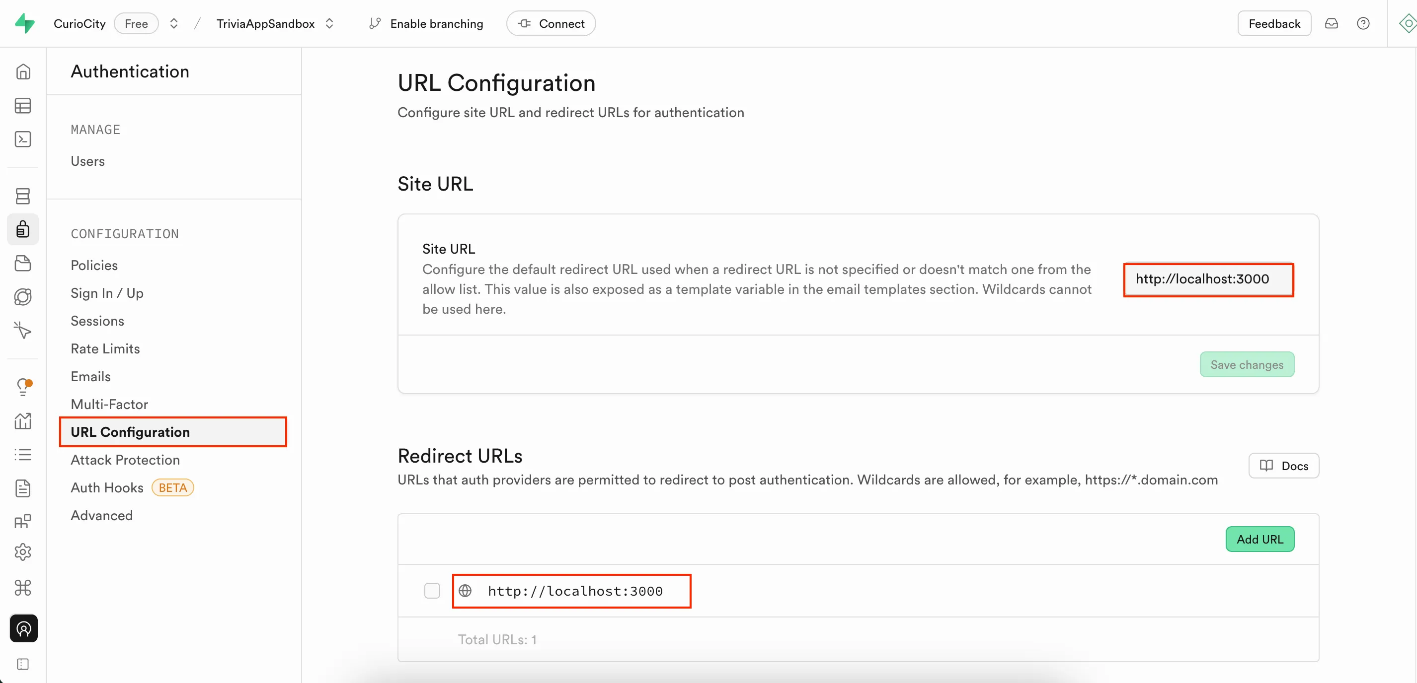
Task: Click the Add URL button
Action: click(1260, 539)
